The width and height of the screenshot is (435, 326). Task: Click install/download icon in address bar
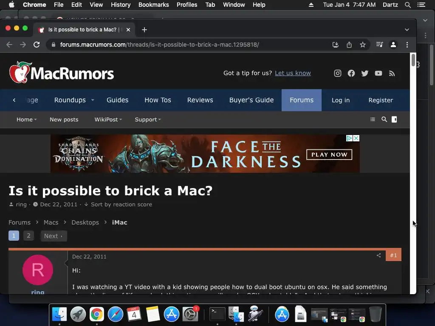[x=336, y=45]
